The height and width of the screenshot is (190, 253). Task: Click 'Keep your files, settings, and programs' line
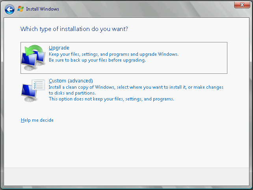pyautogui.click(x=113, y=54)
